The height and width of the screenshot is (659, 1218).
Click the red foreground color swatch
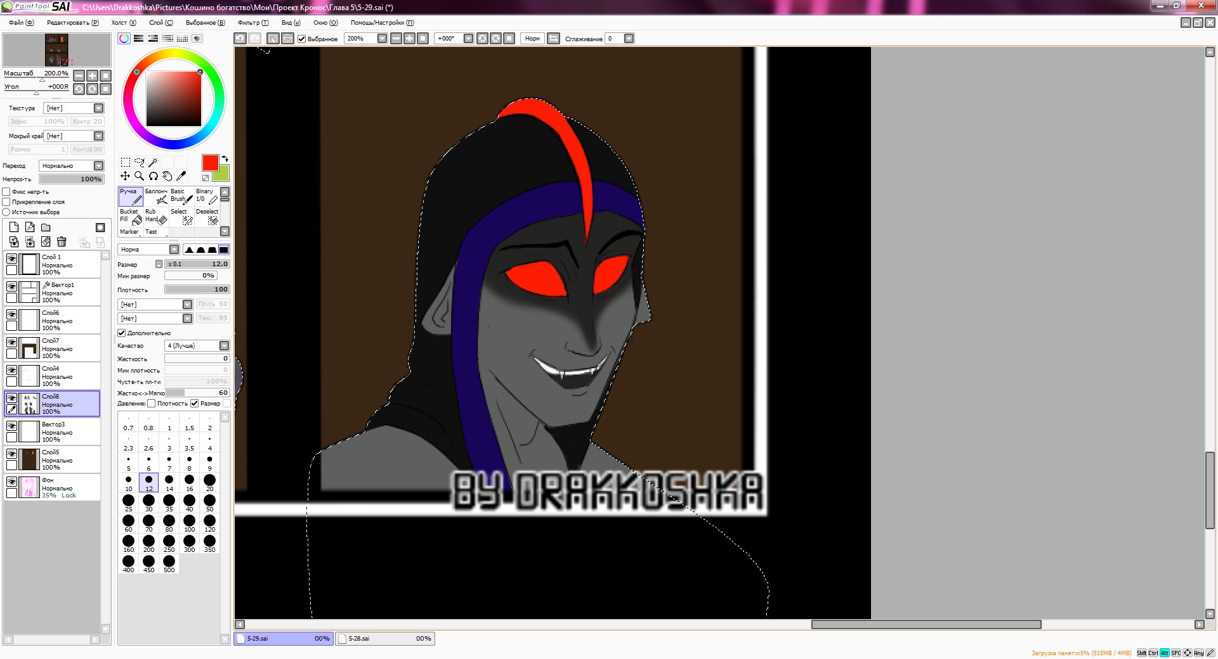tap(210, 162)
